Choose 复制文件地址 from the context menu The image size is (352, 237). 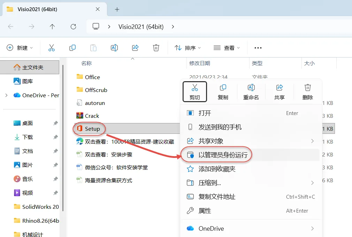point(251,197)
